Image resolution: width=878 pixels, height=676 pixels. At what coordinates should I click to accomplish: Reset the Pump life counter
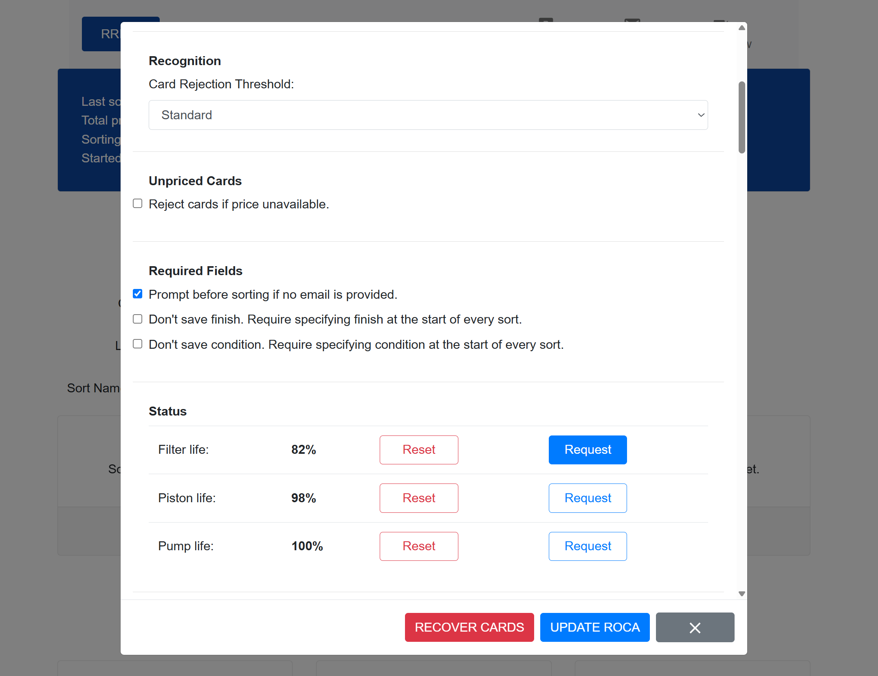418,546
